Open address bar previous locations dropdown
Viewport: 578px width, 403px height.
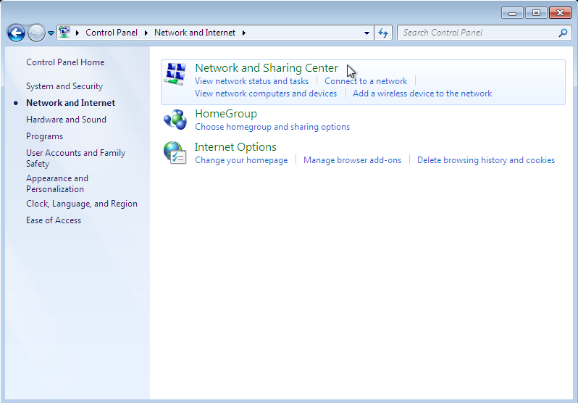coord(367,33)
